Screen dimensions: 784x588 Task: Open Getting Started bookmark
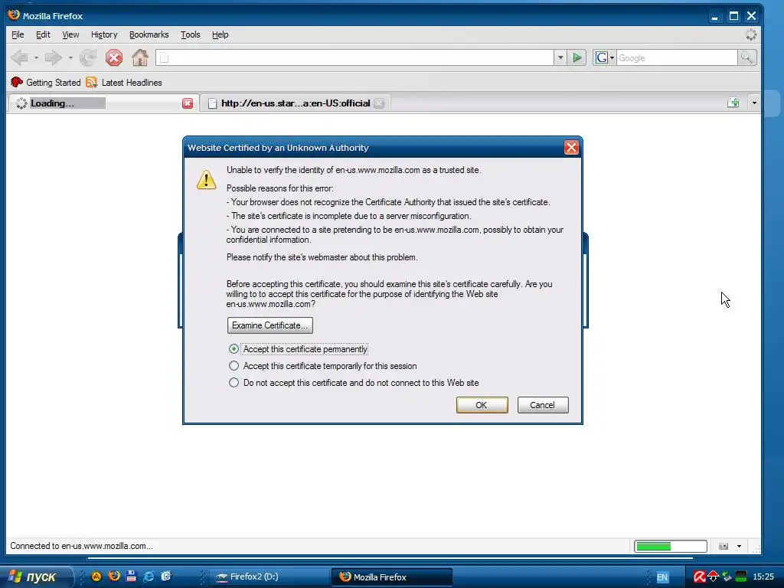[x=45, y=82]
